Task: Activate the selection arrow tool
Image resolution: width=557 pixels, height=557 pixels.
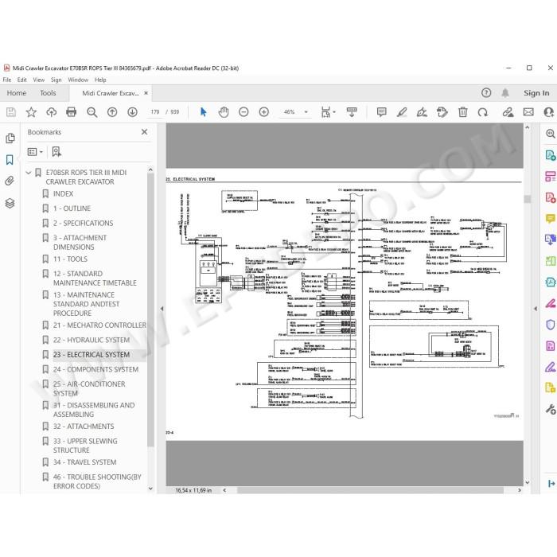Action: tap(203, 112)
